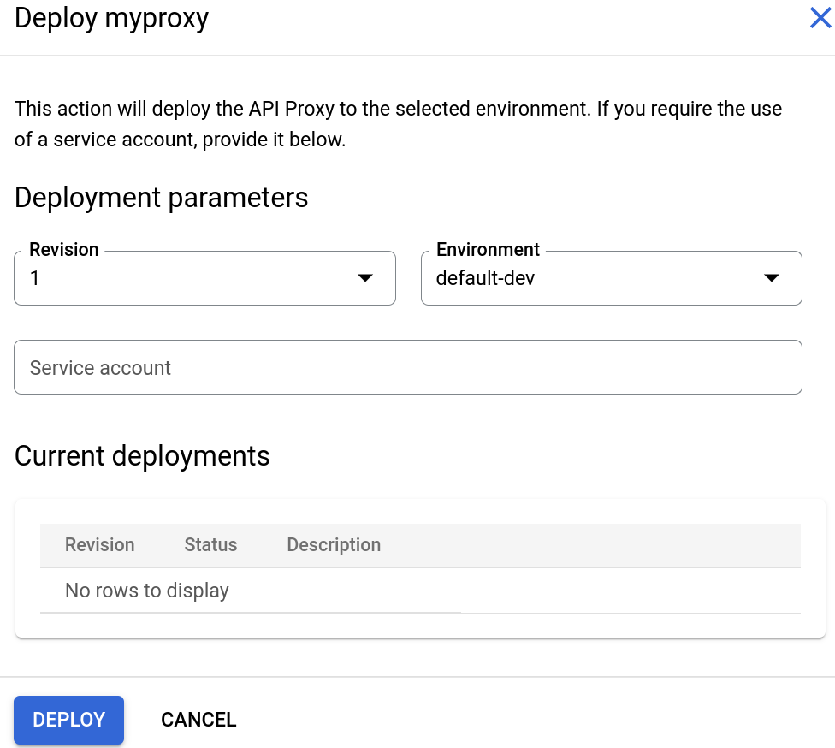Click the Status column header

coord(210,545)
